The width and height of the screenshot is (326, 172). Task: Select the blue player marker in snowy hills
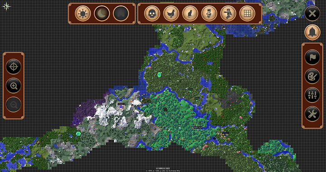121,107
